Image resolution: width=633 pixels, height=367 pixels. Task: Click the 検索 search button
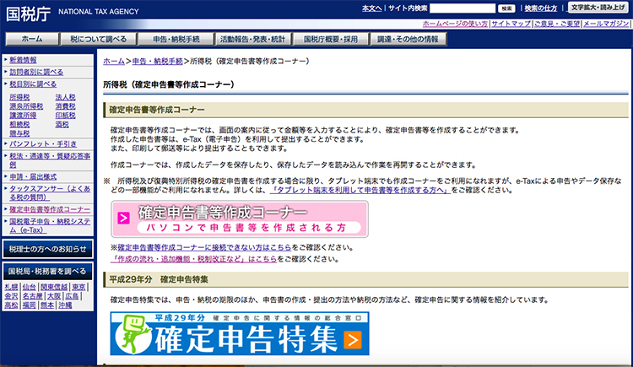click(x=506, y=8)
